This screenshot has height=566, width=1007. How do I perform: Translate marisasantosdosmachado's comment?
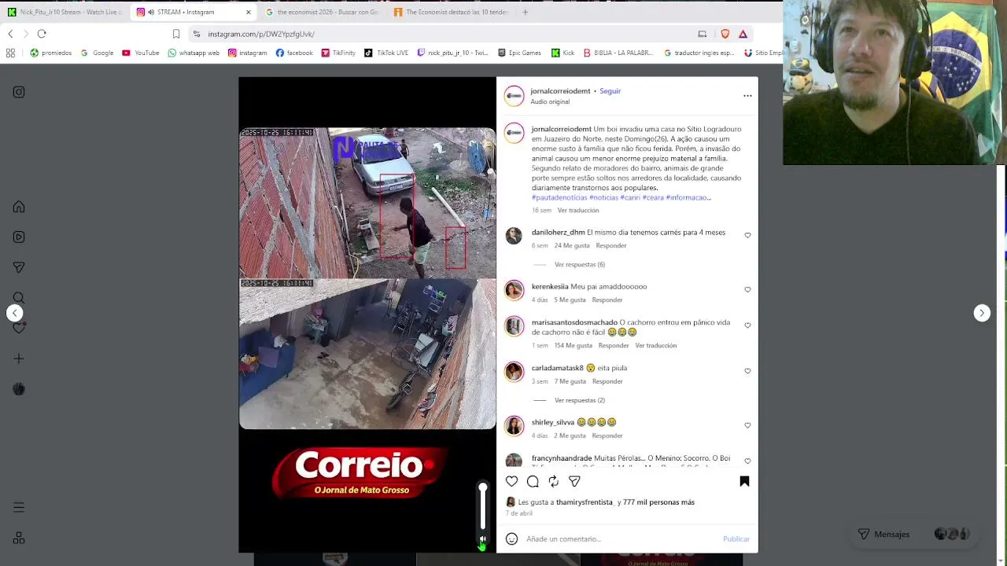tap(656, 345)
